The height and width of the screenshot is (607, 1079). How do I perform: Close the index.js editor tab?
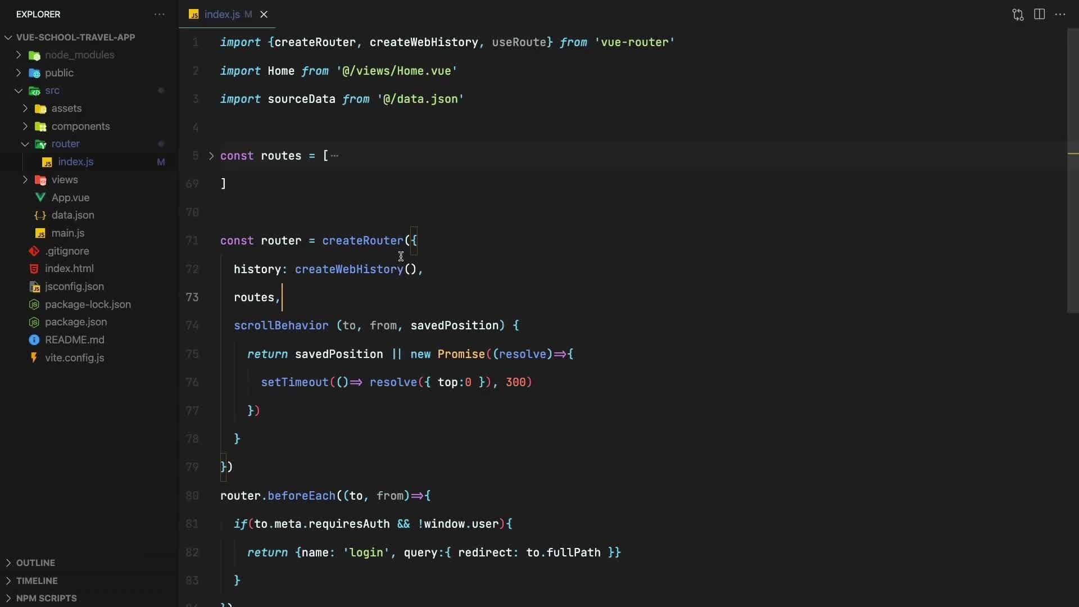(264, 15)
